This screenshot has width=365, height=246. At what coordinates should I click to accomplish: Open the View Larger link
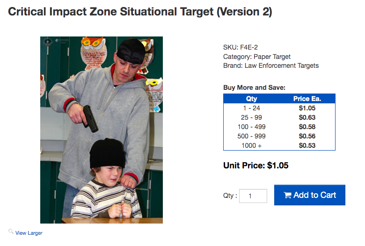pyautogui.click(x=29, y=233)
